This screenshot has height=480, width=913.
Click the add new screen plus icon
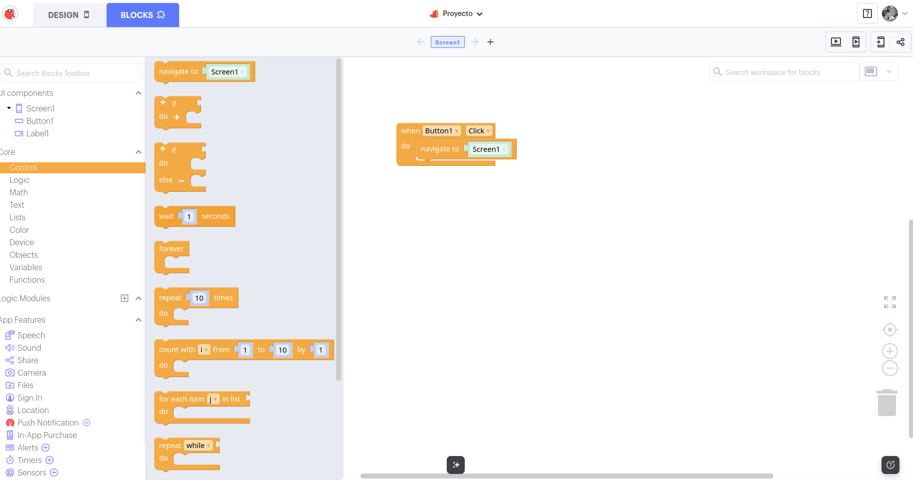(x=490, y=42)
